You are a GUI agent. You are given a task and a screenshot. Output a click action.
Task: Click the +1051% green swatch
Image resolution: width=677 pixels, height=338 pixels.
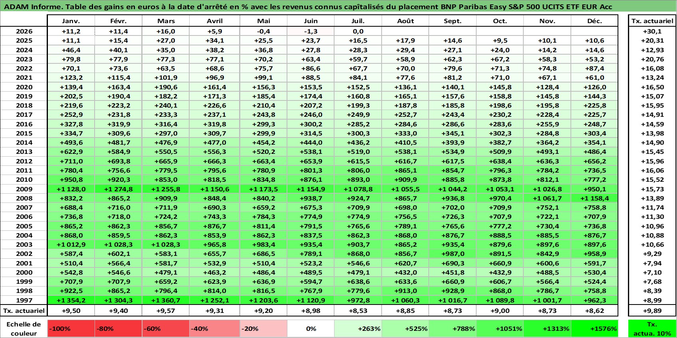[500, 328]
